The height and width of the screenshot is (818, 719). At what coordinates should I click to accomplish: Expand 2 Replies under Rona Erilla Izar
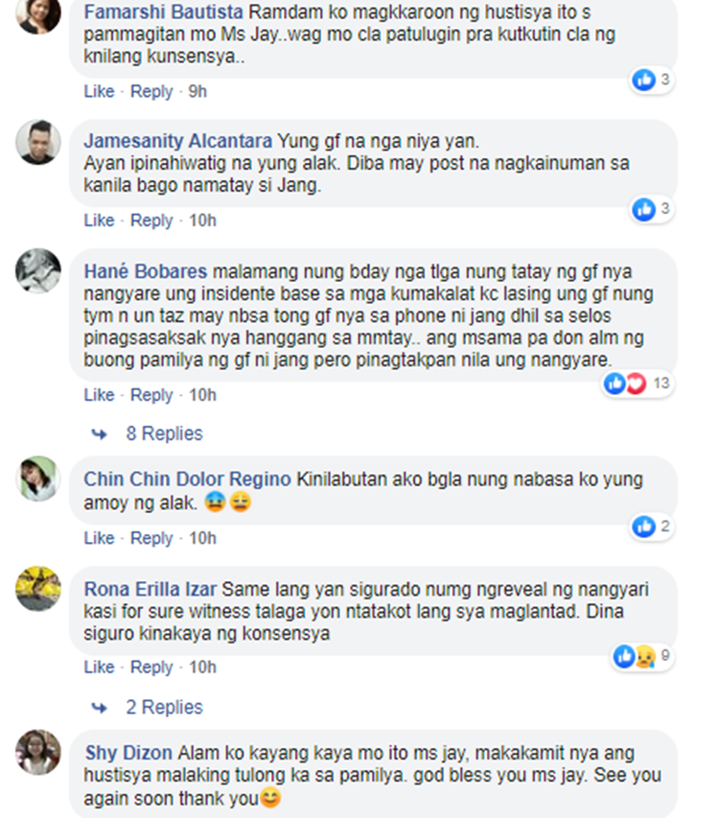164,708
